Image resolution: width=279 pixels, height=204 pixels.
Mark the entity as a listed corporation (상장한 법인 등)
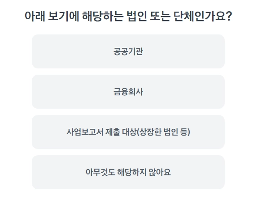point(128,132)
